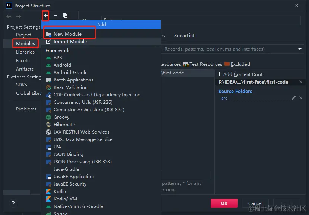Viewport: 309px width, 215px height.
Task: Close the Project Structure dialog
Action: tap(297, 6)
